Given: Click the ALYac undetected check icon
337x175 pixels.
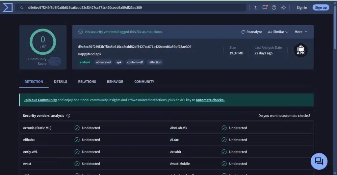Looking at the screenshot, I should (x=224, y=140).
